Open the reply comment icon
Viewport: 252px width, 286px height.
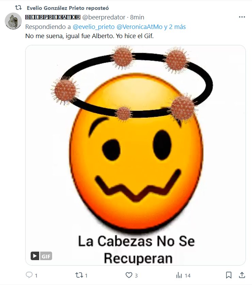[29, 275]
